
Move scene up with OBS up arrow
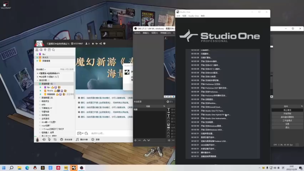(x=144, y=140)
